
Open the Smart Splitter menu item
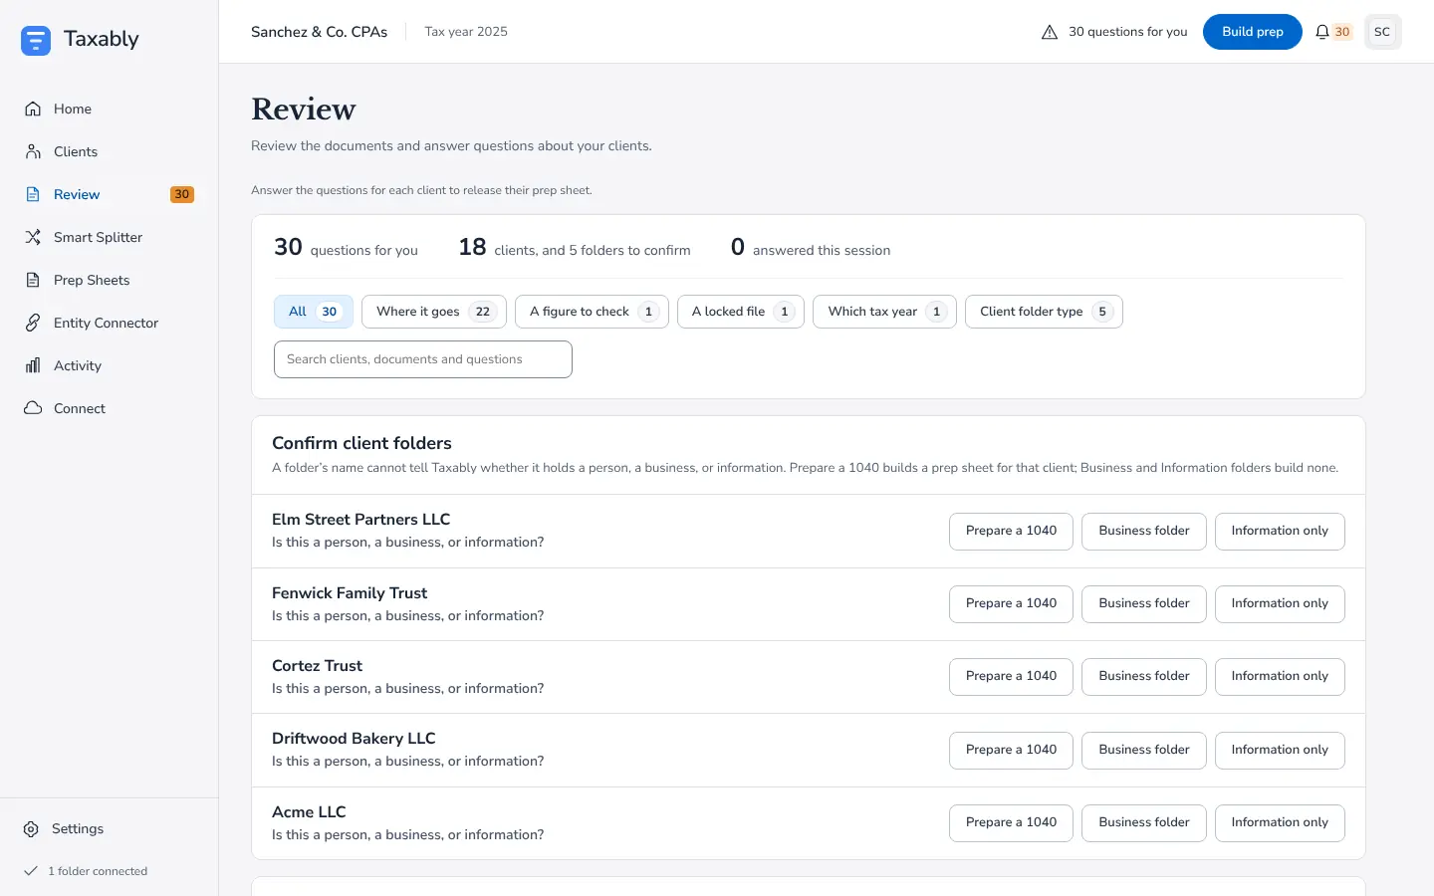pos(110,237)
